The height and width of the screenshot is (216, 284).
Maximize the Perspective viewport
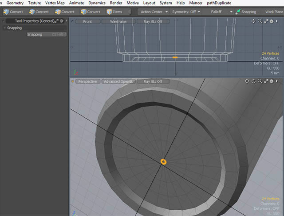click(266, 81)
